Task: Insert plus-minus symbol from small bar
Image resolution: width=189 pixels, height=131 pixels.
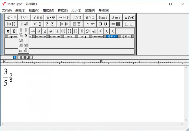Action: 57,31
